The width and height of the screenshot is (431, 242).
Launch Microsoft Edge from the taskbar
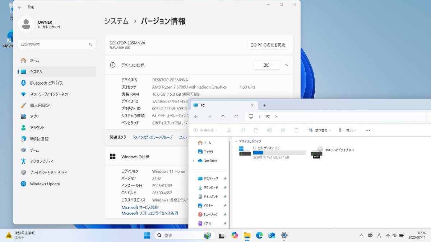pos(259,235)
